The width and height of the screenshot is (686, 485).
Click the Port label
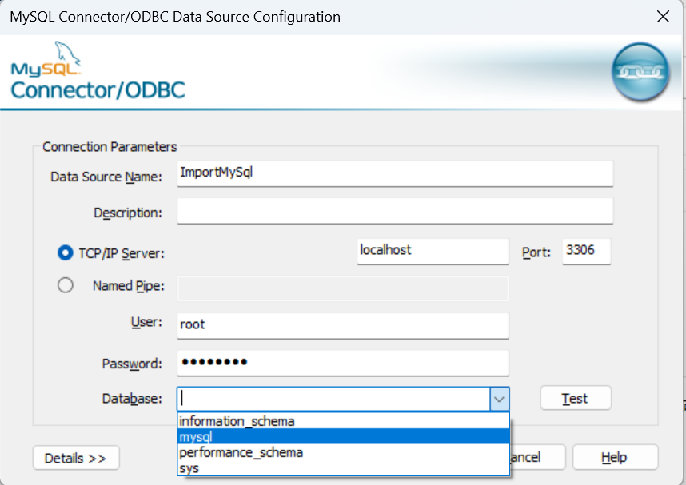tap(536, 252)
